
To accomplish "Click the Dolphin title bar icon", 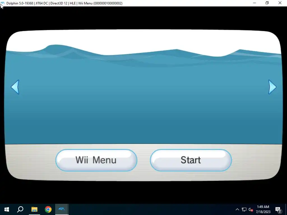I will click(x=3, y=3).
